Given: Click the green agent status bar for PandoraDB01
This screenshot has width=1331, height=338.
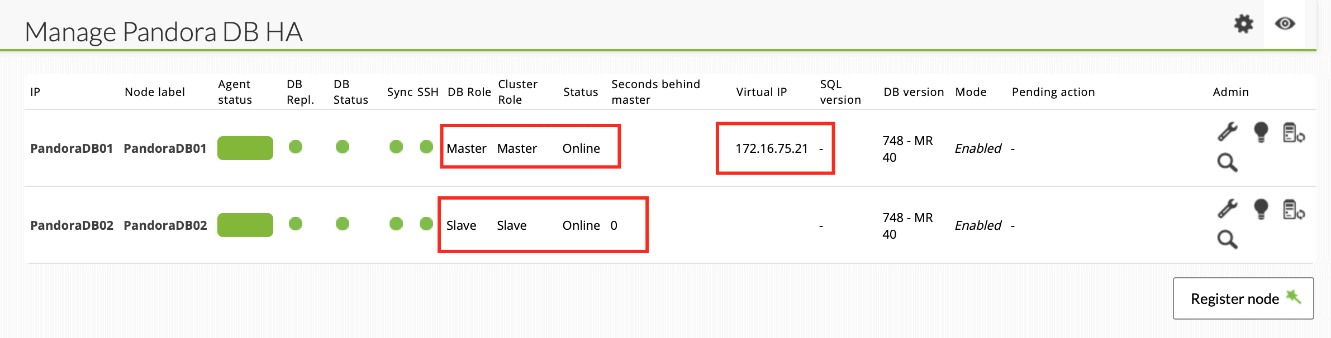Looking at the screenshot, I should (245, 148).
